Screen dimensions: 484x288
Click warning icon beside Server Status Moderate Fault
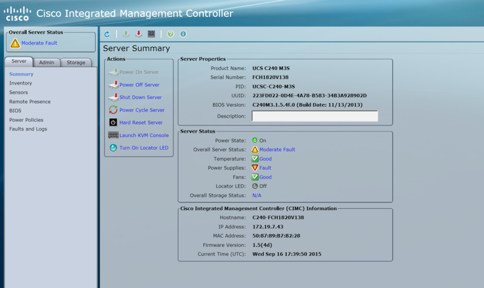(x=255, y=150)
